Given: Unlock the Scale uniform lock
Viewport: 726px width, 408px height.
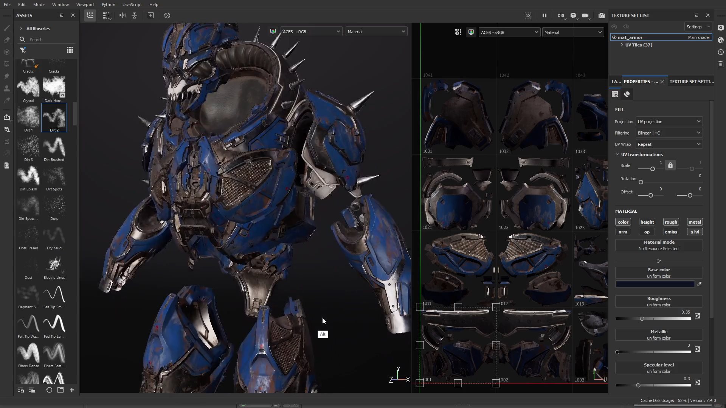Looking at the screenshot, I should pos(670,165).
